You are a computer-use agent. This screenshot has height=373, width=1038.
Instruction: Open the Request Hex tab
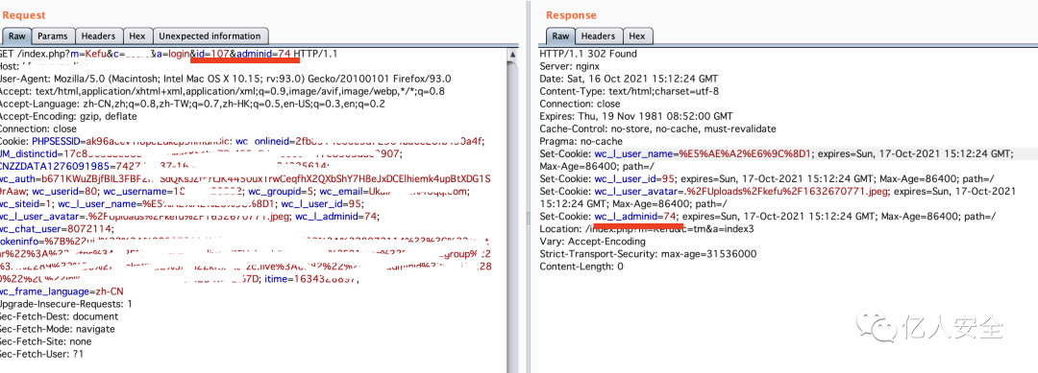click(x=137, y=36)
